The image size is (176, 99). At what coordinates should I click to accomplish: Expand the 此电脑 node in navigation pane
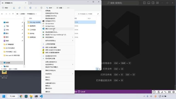(x=2, y=63)
